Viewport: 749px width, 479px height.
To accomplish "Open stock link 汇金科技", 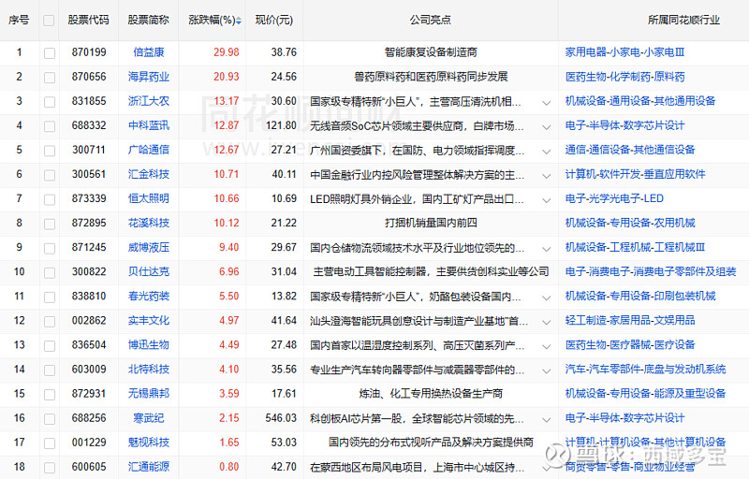I will pos(149,174).
